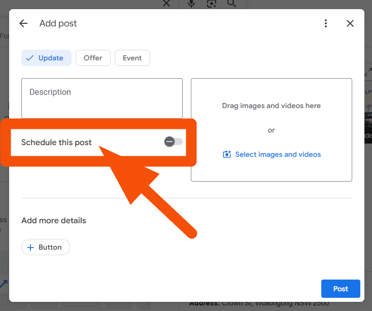
Task: Toggle the Schedule this post switch
Action: [173, 142]
